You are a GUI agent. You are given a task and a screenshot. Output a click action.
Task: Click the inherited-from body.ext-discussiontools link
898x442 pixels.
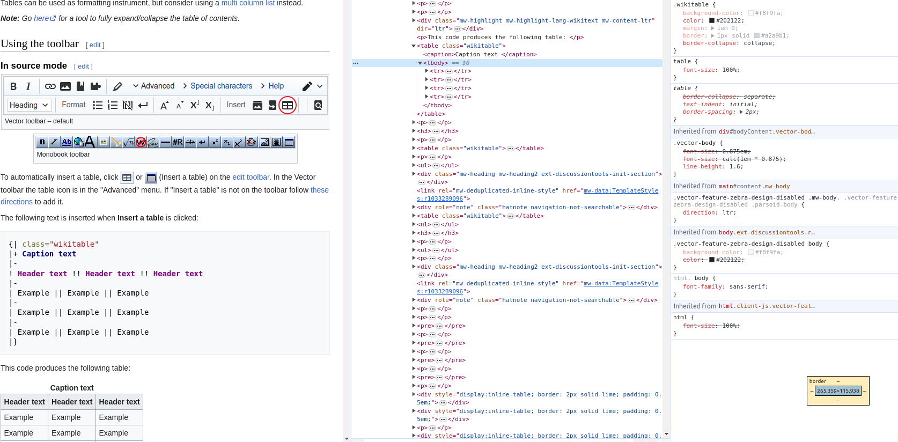tap(767, 232)
